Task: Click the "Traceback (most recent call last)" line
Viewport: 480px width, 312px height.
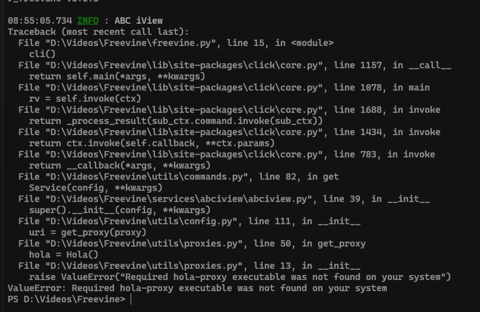Action: (x=98, y=31)
